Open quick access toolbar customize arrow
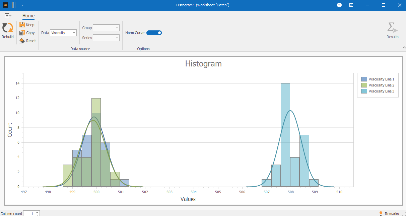This screenshot has height=216, width=406. [x=22, y=5]
